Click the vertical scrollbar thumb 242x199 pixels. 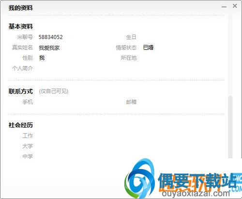tap(230, 127)
